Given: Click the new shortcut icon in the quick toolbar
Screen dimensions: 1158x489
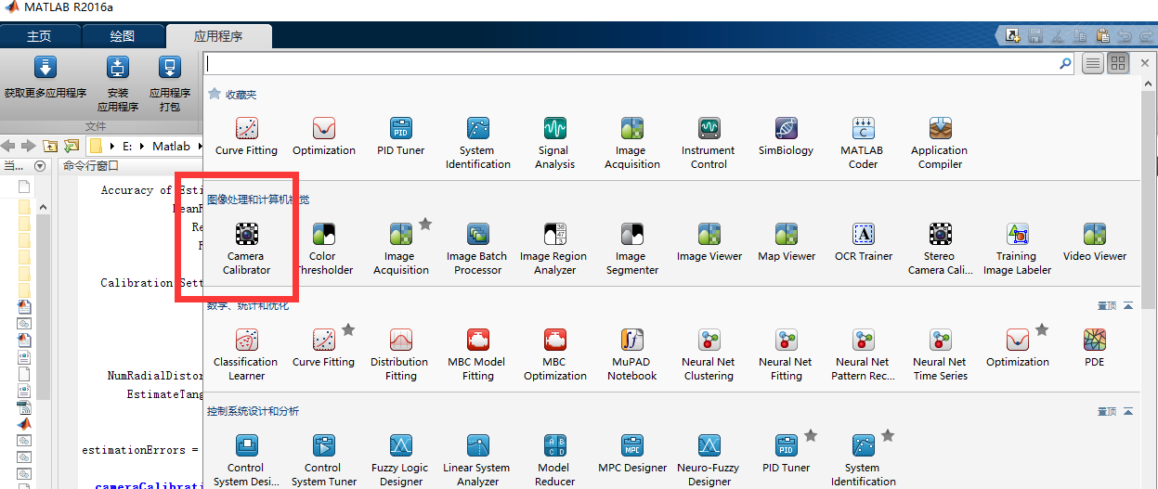Looking at the screenshot, I should coord(1013,35).
